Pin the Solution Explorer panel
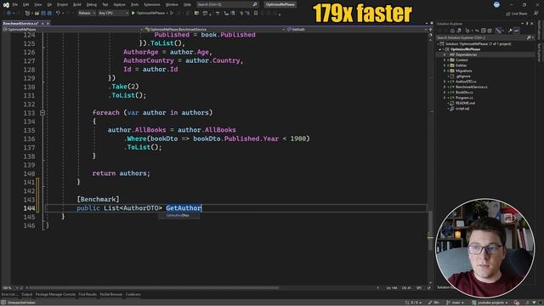This screenshot has width=544, height=306. click(527, 24)
